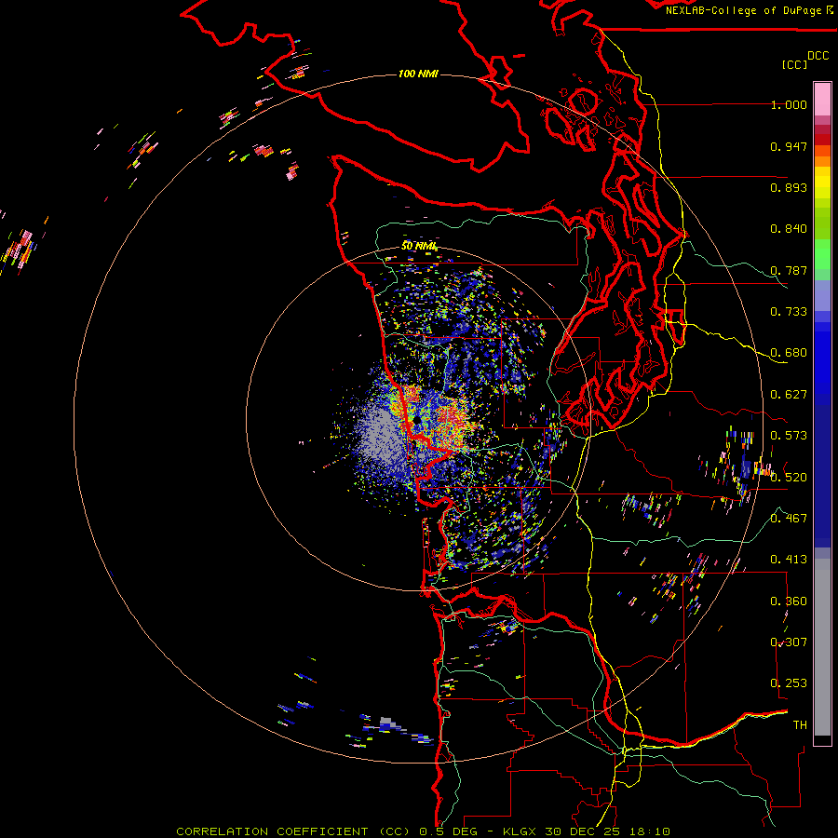The height and width of the screenshot is (838, 838).
Task: Click the 0.467 color scale value
Action: pyautogui.click(x=789, y=519)
